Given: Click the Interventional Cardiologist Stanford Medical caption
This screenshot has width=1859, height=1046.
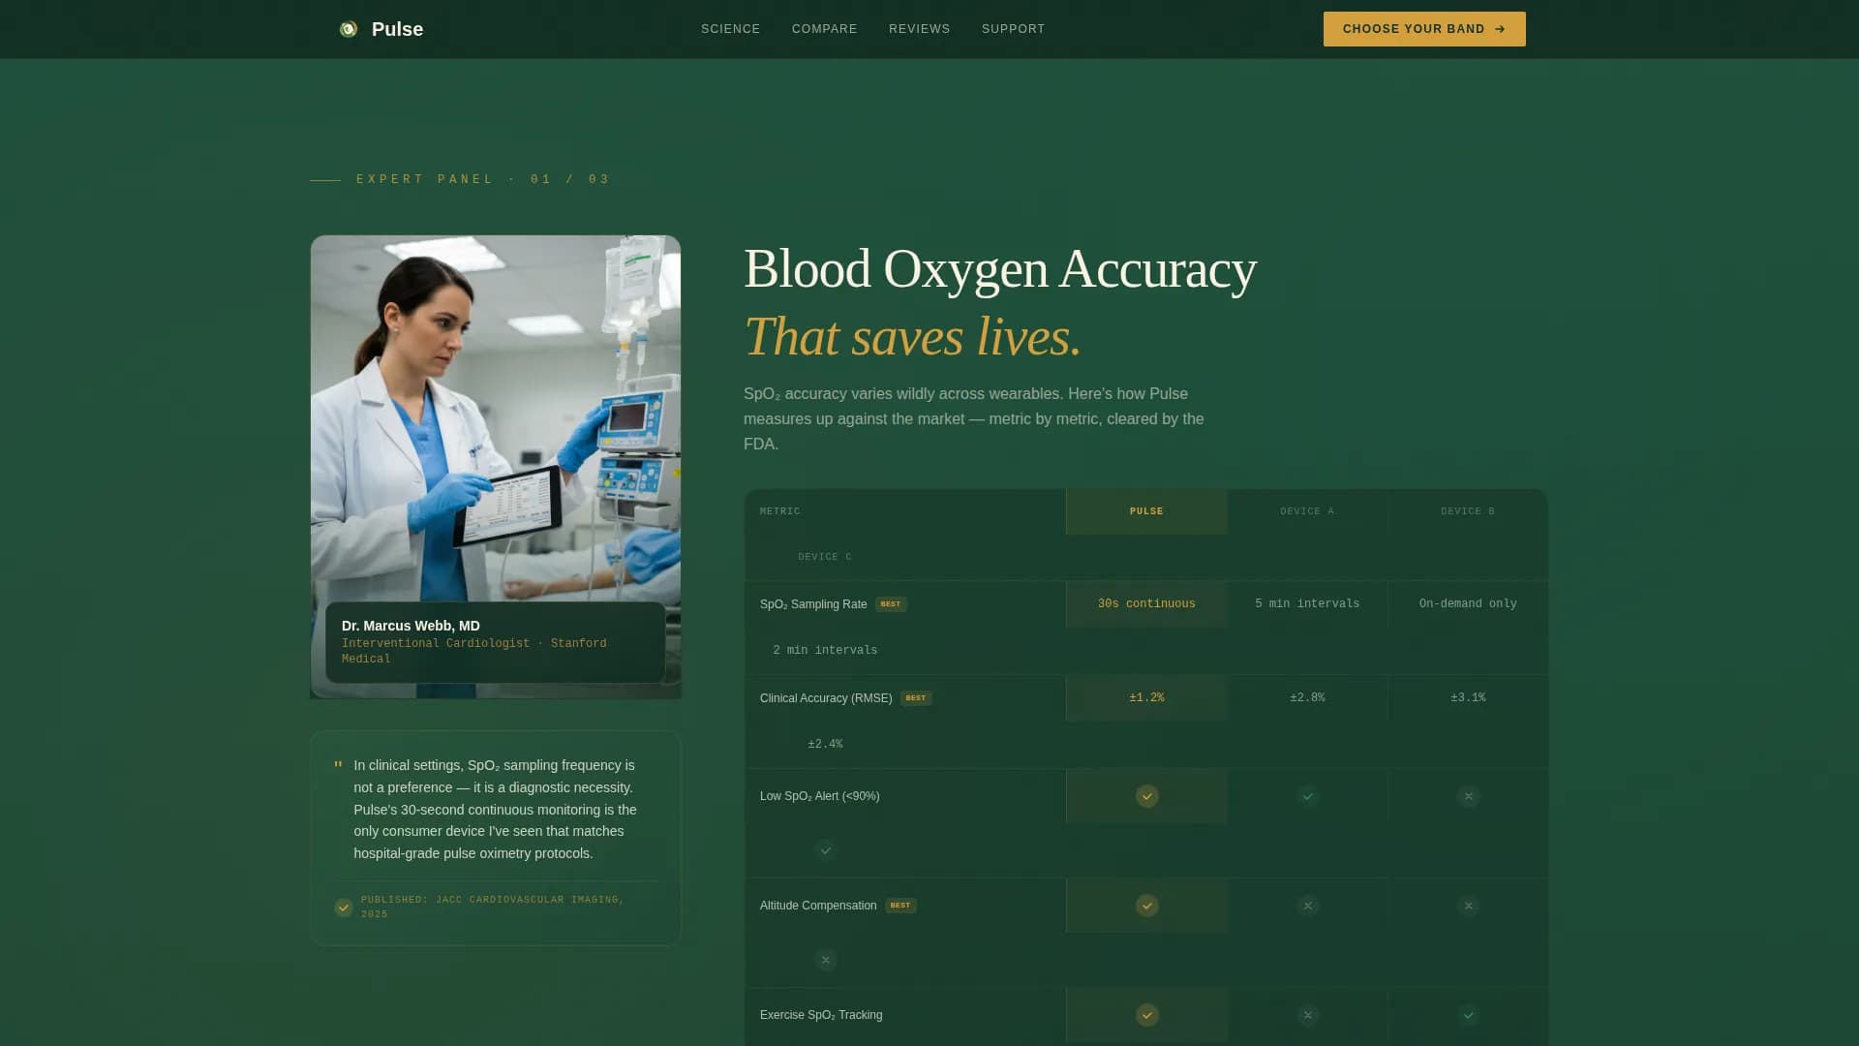Looking at the screenshot, I should [x=474, y=651].
